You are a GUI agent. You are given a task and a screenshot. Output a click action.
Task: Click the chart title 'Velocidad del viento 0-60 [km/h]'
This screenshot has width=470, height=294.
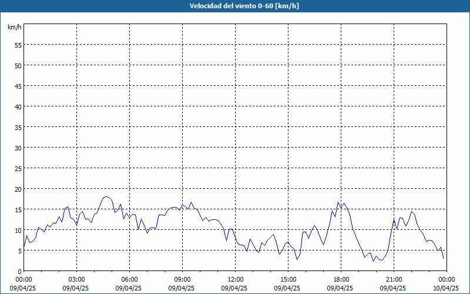[235, 6]
